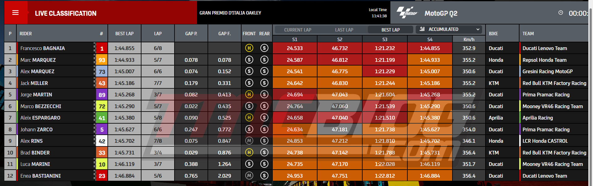Click Bastianini's medium front tyre icon
Screen dimensions: 593x186
click(x=249, y=175)
